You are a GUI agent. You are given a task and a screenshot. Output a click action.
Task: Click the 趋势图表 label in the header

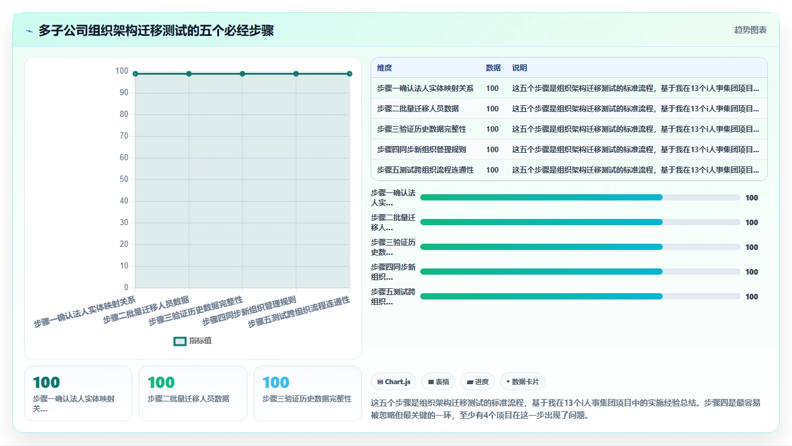point(751,30)
